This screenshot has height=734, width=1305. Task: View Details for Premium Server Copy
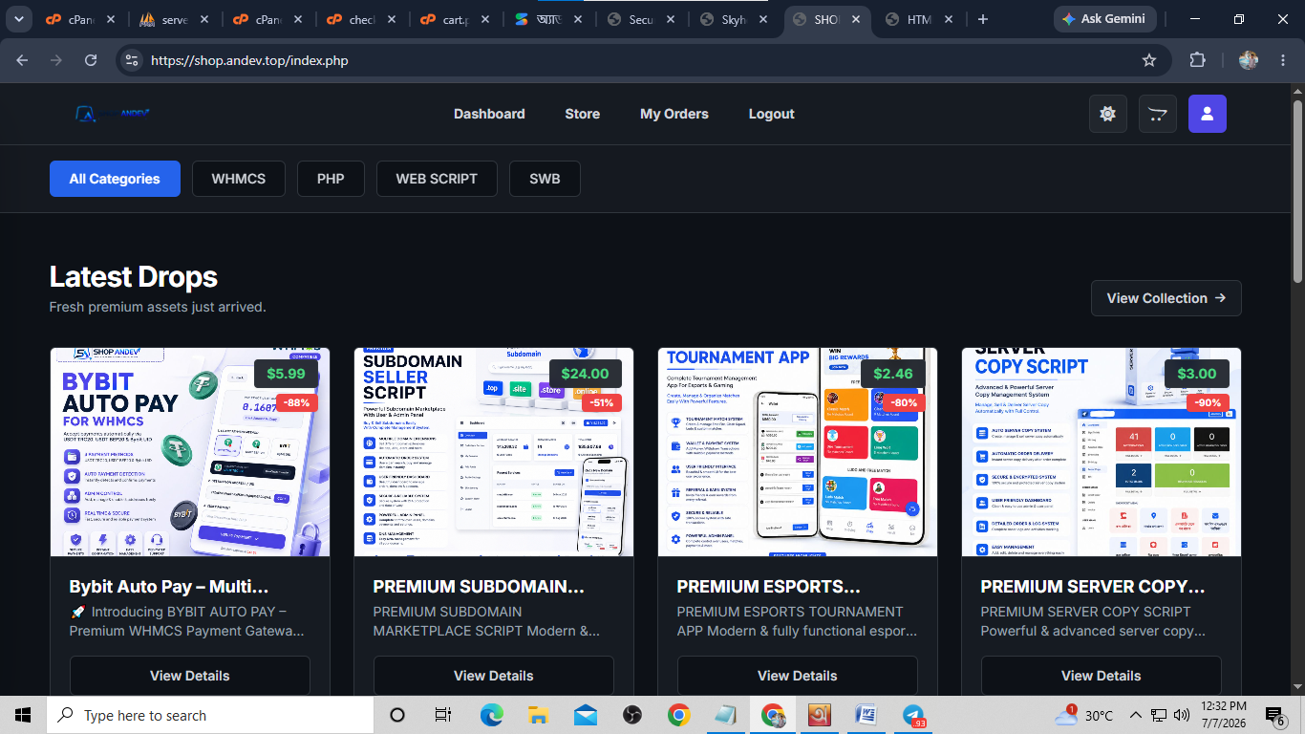(x=1102, y=676)
